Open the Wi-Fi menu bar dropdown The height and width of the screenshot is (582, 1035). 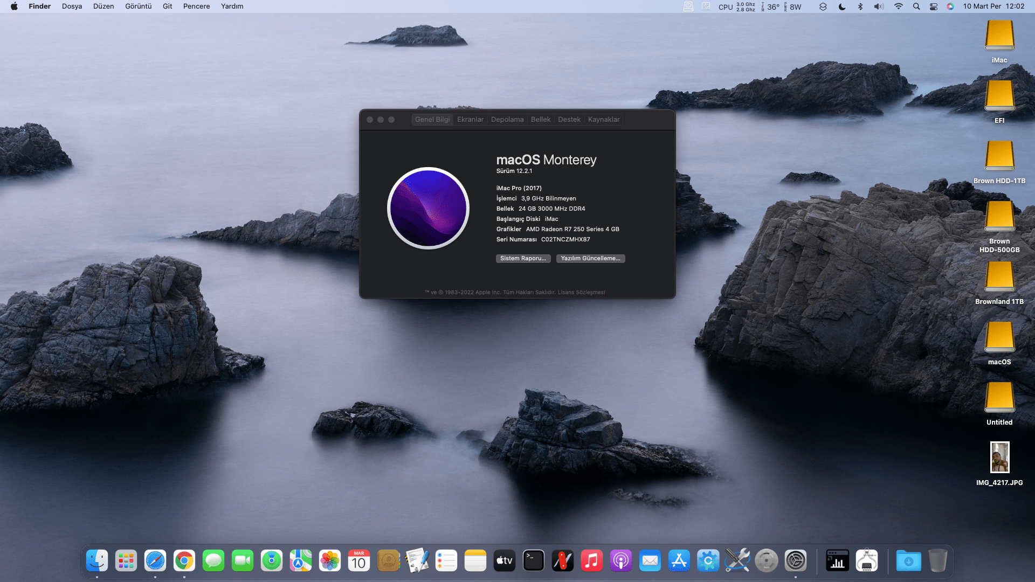898,6
